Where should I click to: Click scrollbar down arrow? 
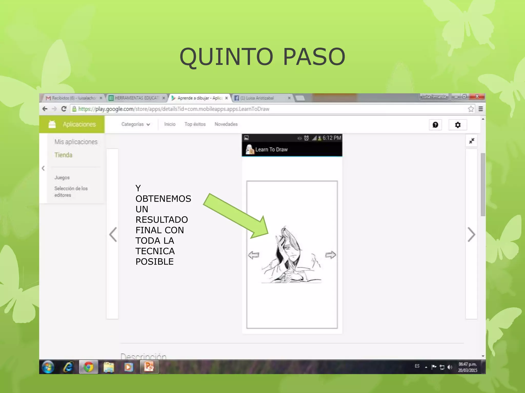click(x=483, y=356)
